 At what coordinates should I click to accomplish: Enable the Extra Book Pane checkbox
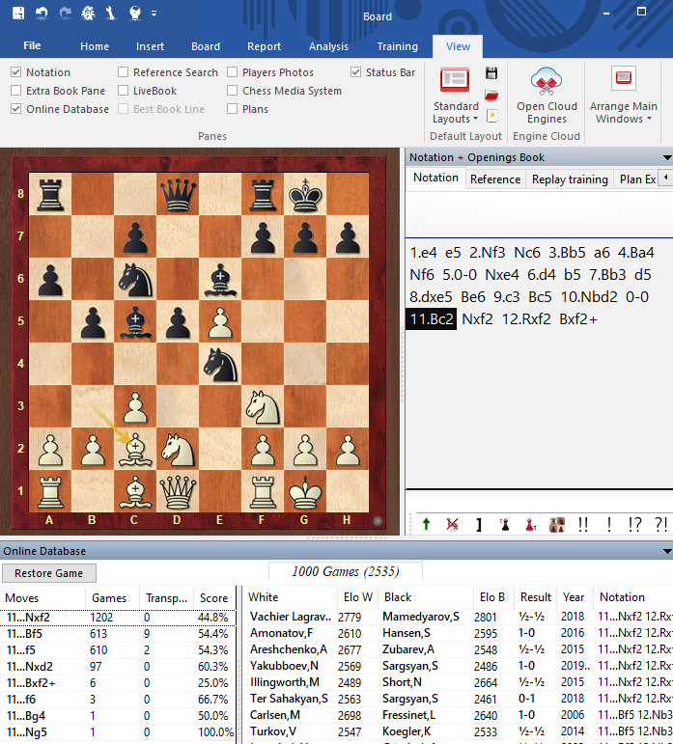point(16,91)
